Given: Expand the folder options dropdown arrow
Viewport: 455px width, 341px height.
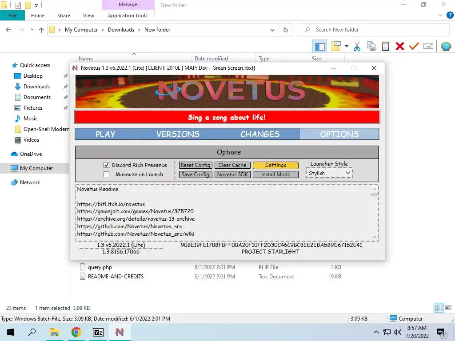Looking at the screenshot, I should 347,46.
